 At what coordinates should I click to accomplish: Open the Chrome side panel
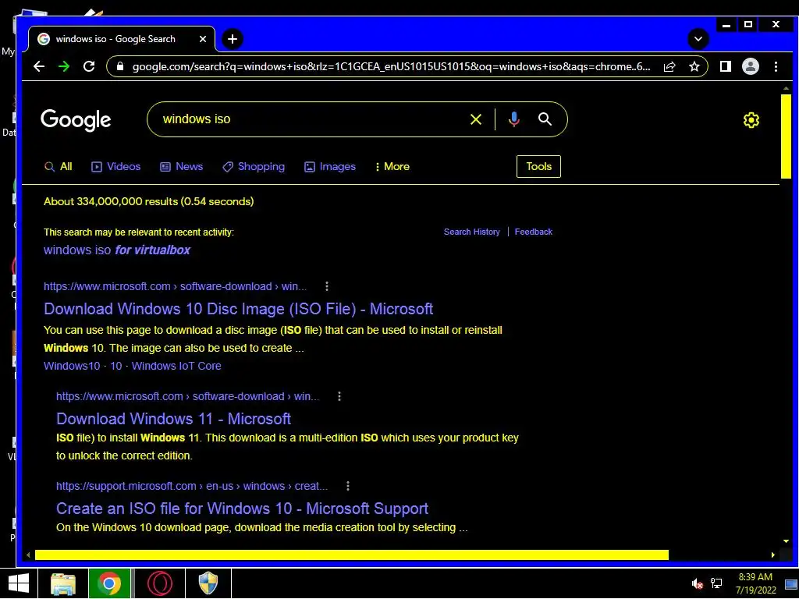726,67
